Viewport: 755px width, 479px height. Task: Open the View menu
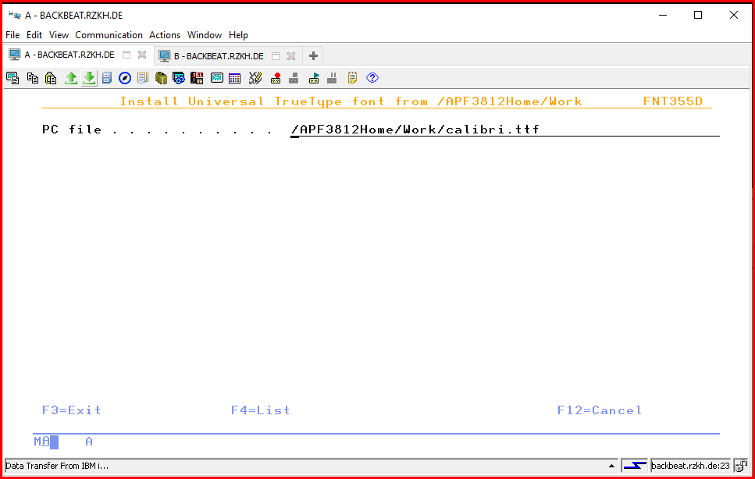click(x=59, y=35)
